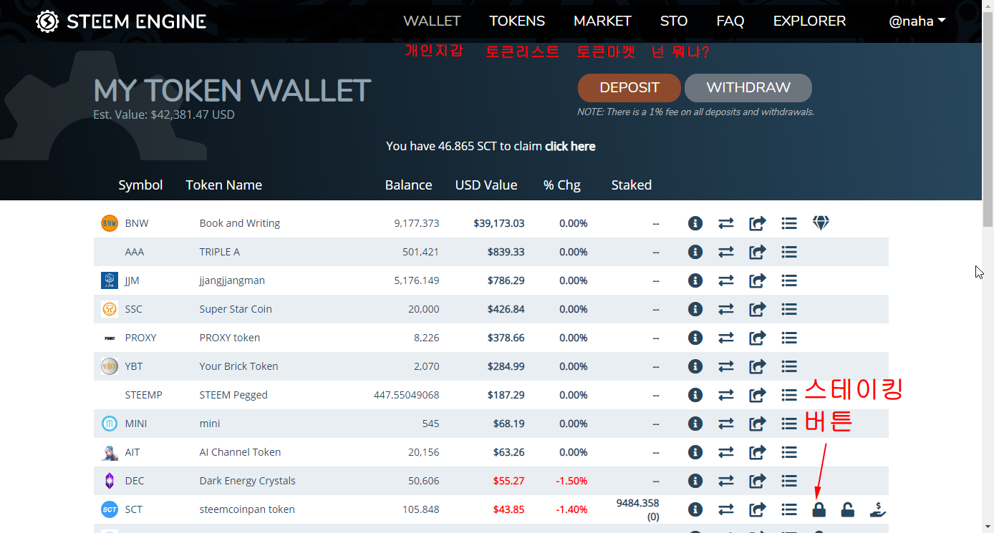Click 'AI Channel Token' name
The width and height of the screenshot is (994, 533).
click(240, 452)
